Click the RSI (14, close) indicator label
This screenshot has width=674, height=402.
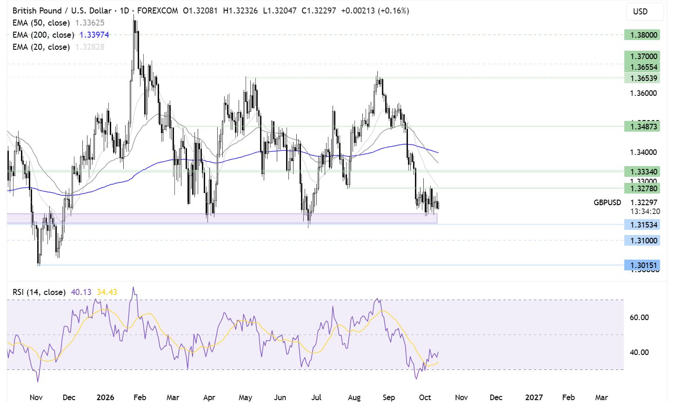39,292
